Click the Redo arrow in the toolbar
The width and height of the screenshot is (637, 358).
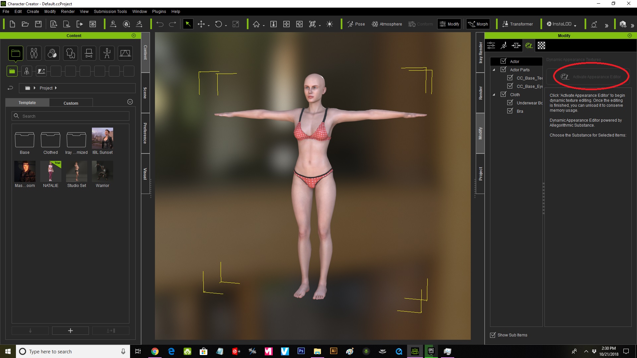point(173,24)
